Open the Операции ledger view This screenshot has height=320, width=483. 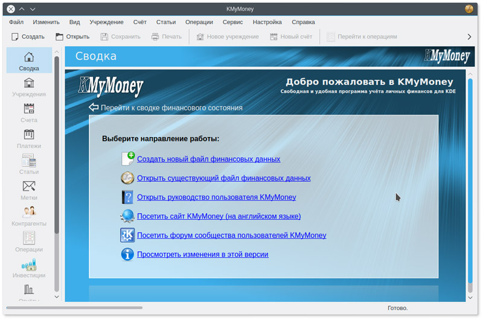click(x=29, y=242)
